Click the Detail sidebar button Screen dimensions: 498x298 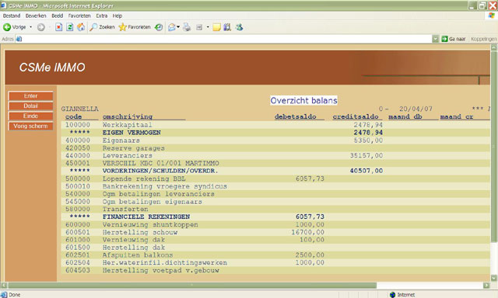tap(30, 106)
